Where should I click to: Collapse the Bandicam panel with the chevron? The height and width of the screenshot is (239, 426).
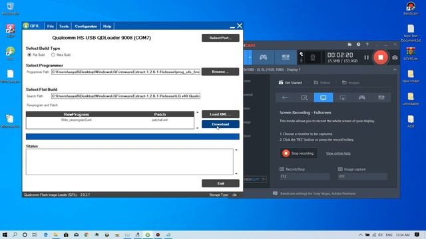[395, 70]
